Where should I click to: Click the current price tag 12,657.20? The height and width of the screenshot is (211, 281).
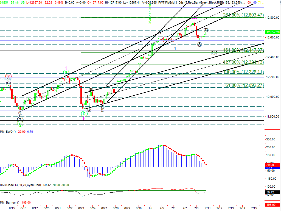(x=273, y=32)
